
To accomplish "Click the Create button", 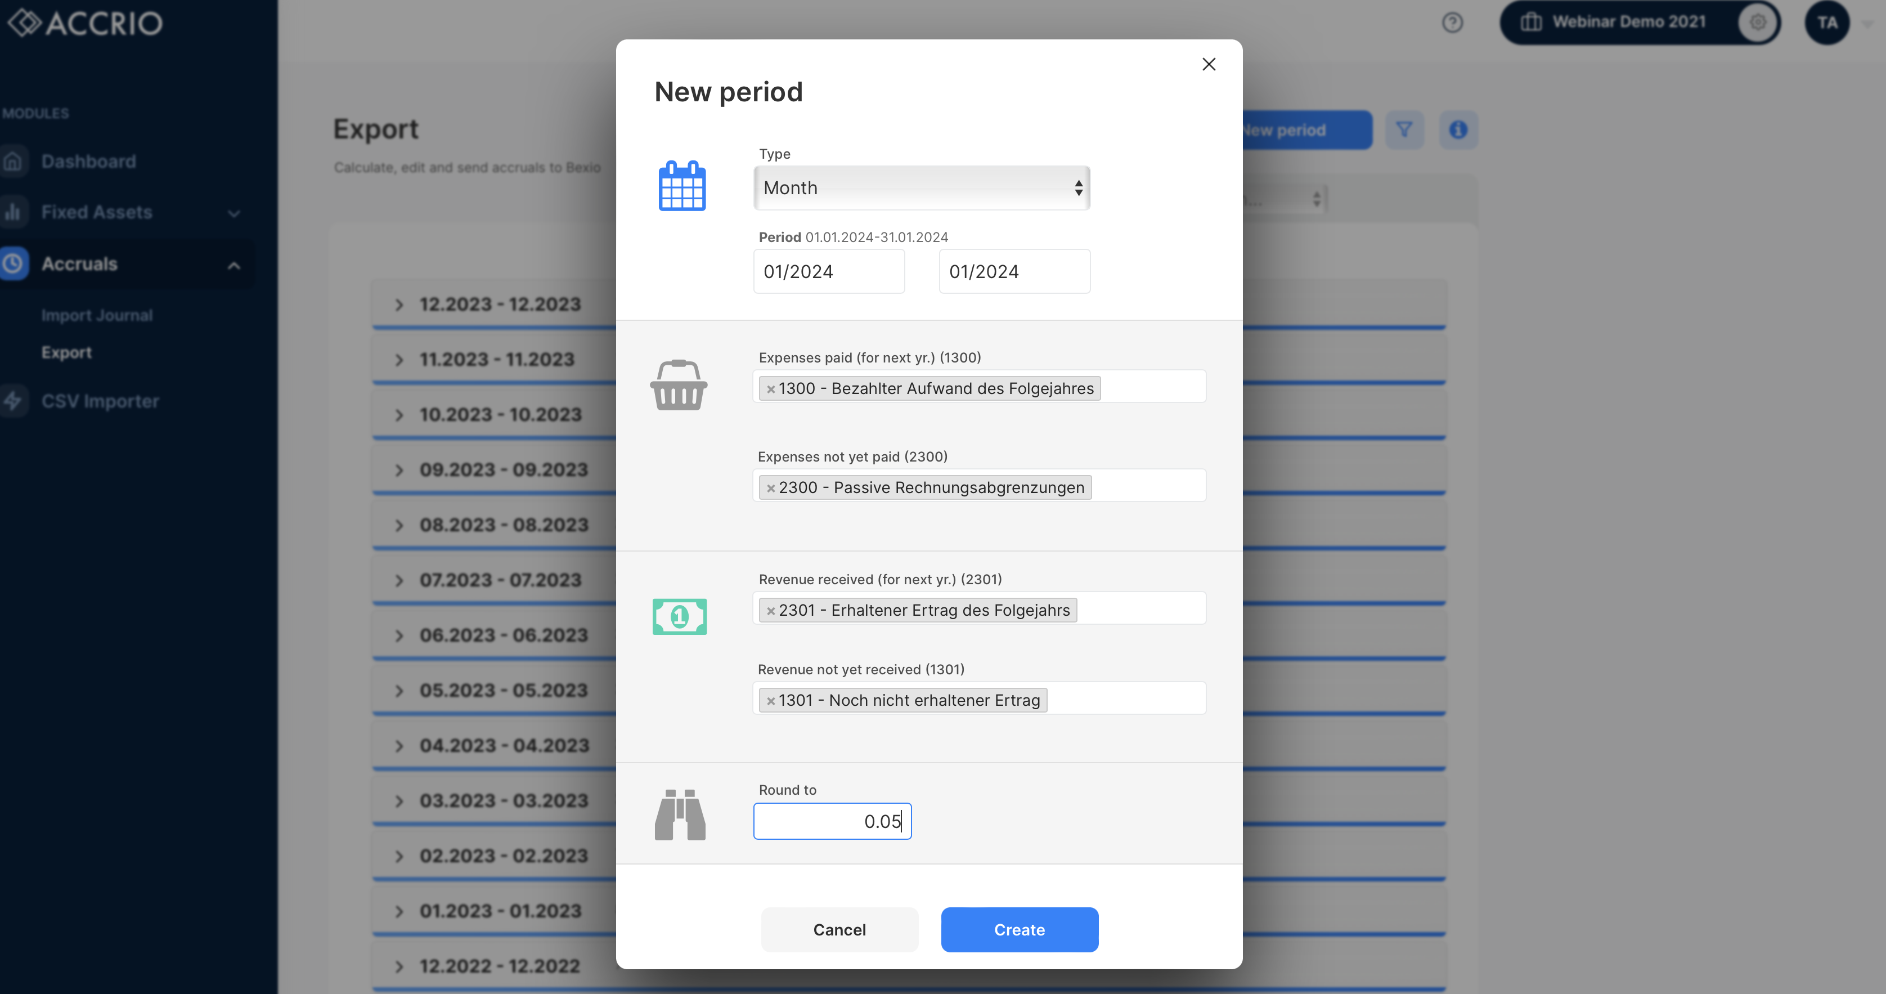I will tap(1019, 929).
